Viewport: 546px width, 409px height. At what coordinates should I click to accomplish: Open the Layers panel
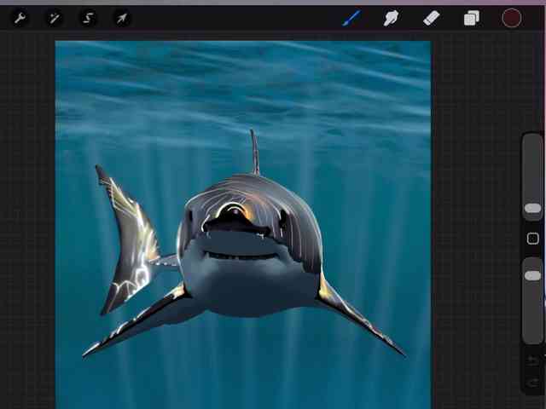pyautogui.click(x=471, y=18)
